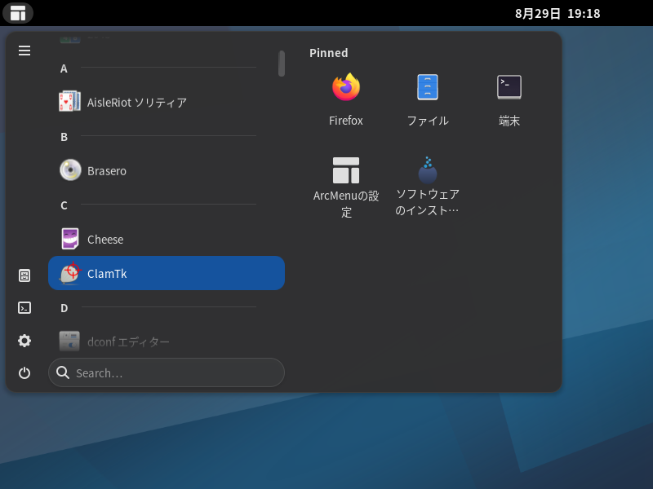
Task: Launch Cheese webcam app
Action: 167,239
